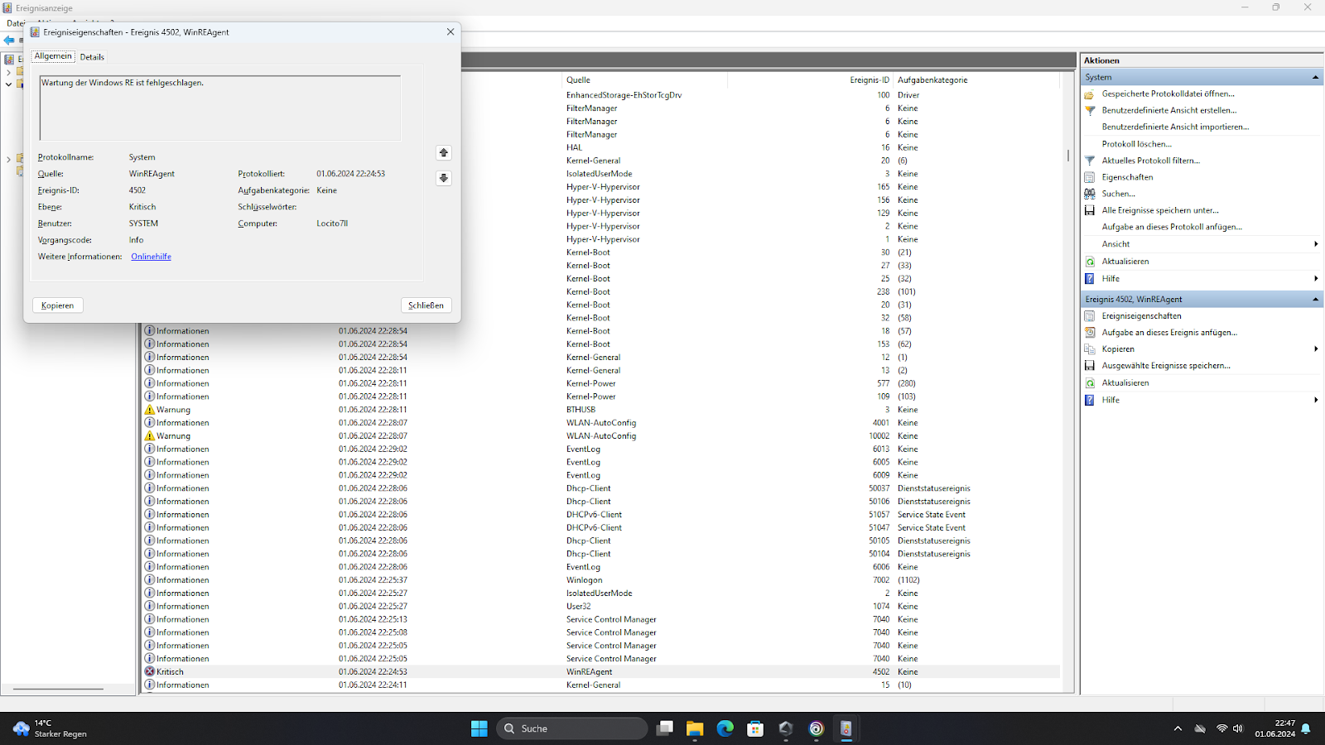The height and width of the screenshot is (745, 1325).
Task: Expand the Kopieren submenu arrow
Action: (1316, 349)
